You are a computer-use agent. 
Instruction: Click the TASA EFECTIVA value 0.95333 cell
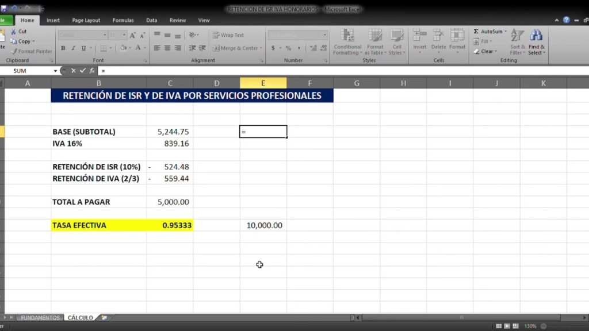[x=170, y=225]
